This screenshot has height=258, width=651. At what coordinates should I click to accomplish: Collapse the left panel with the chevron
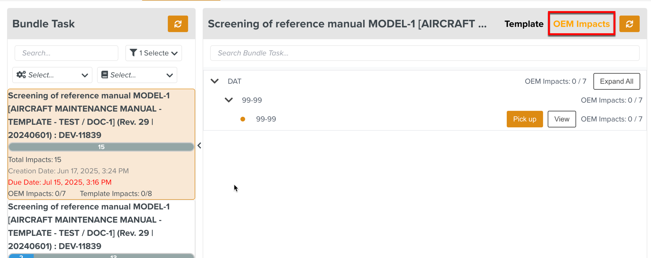[199, 146]
